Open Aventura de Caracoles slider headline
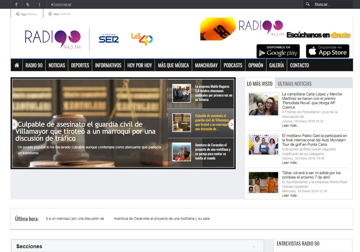 (x=213, y=152)
